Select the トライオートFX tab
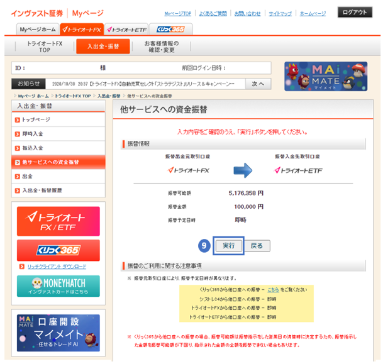This screenshot has width=383, height=364. [82, 30]
